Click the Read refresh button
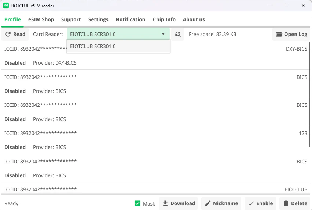The image size is (312, 210). (x=15, y=34)
